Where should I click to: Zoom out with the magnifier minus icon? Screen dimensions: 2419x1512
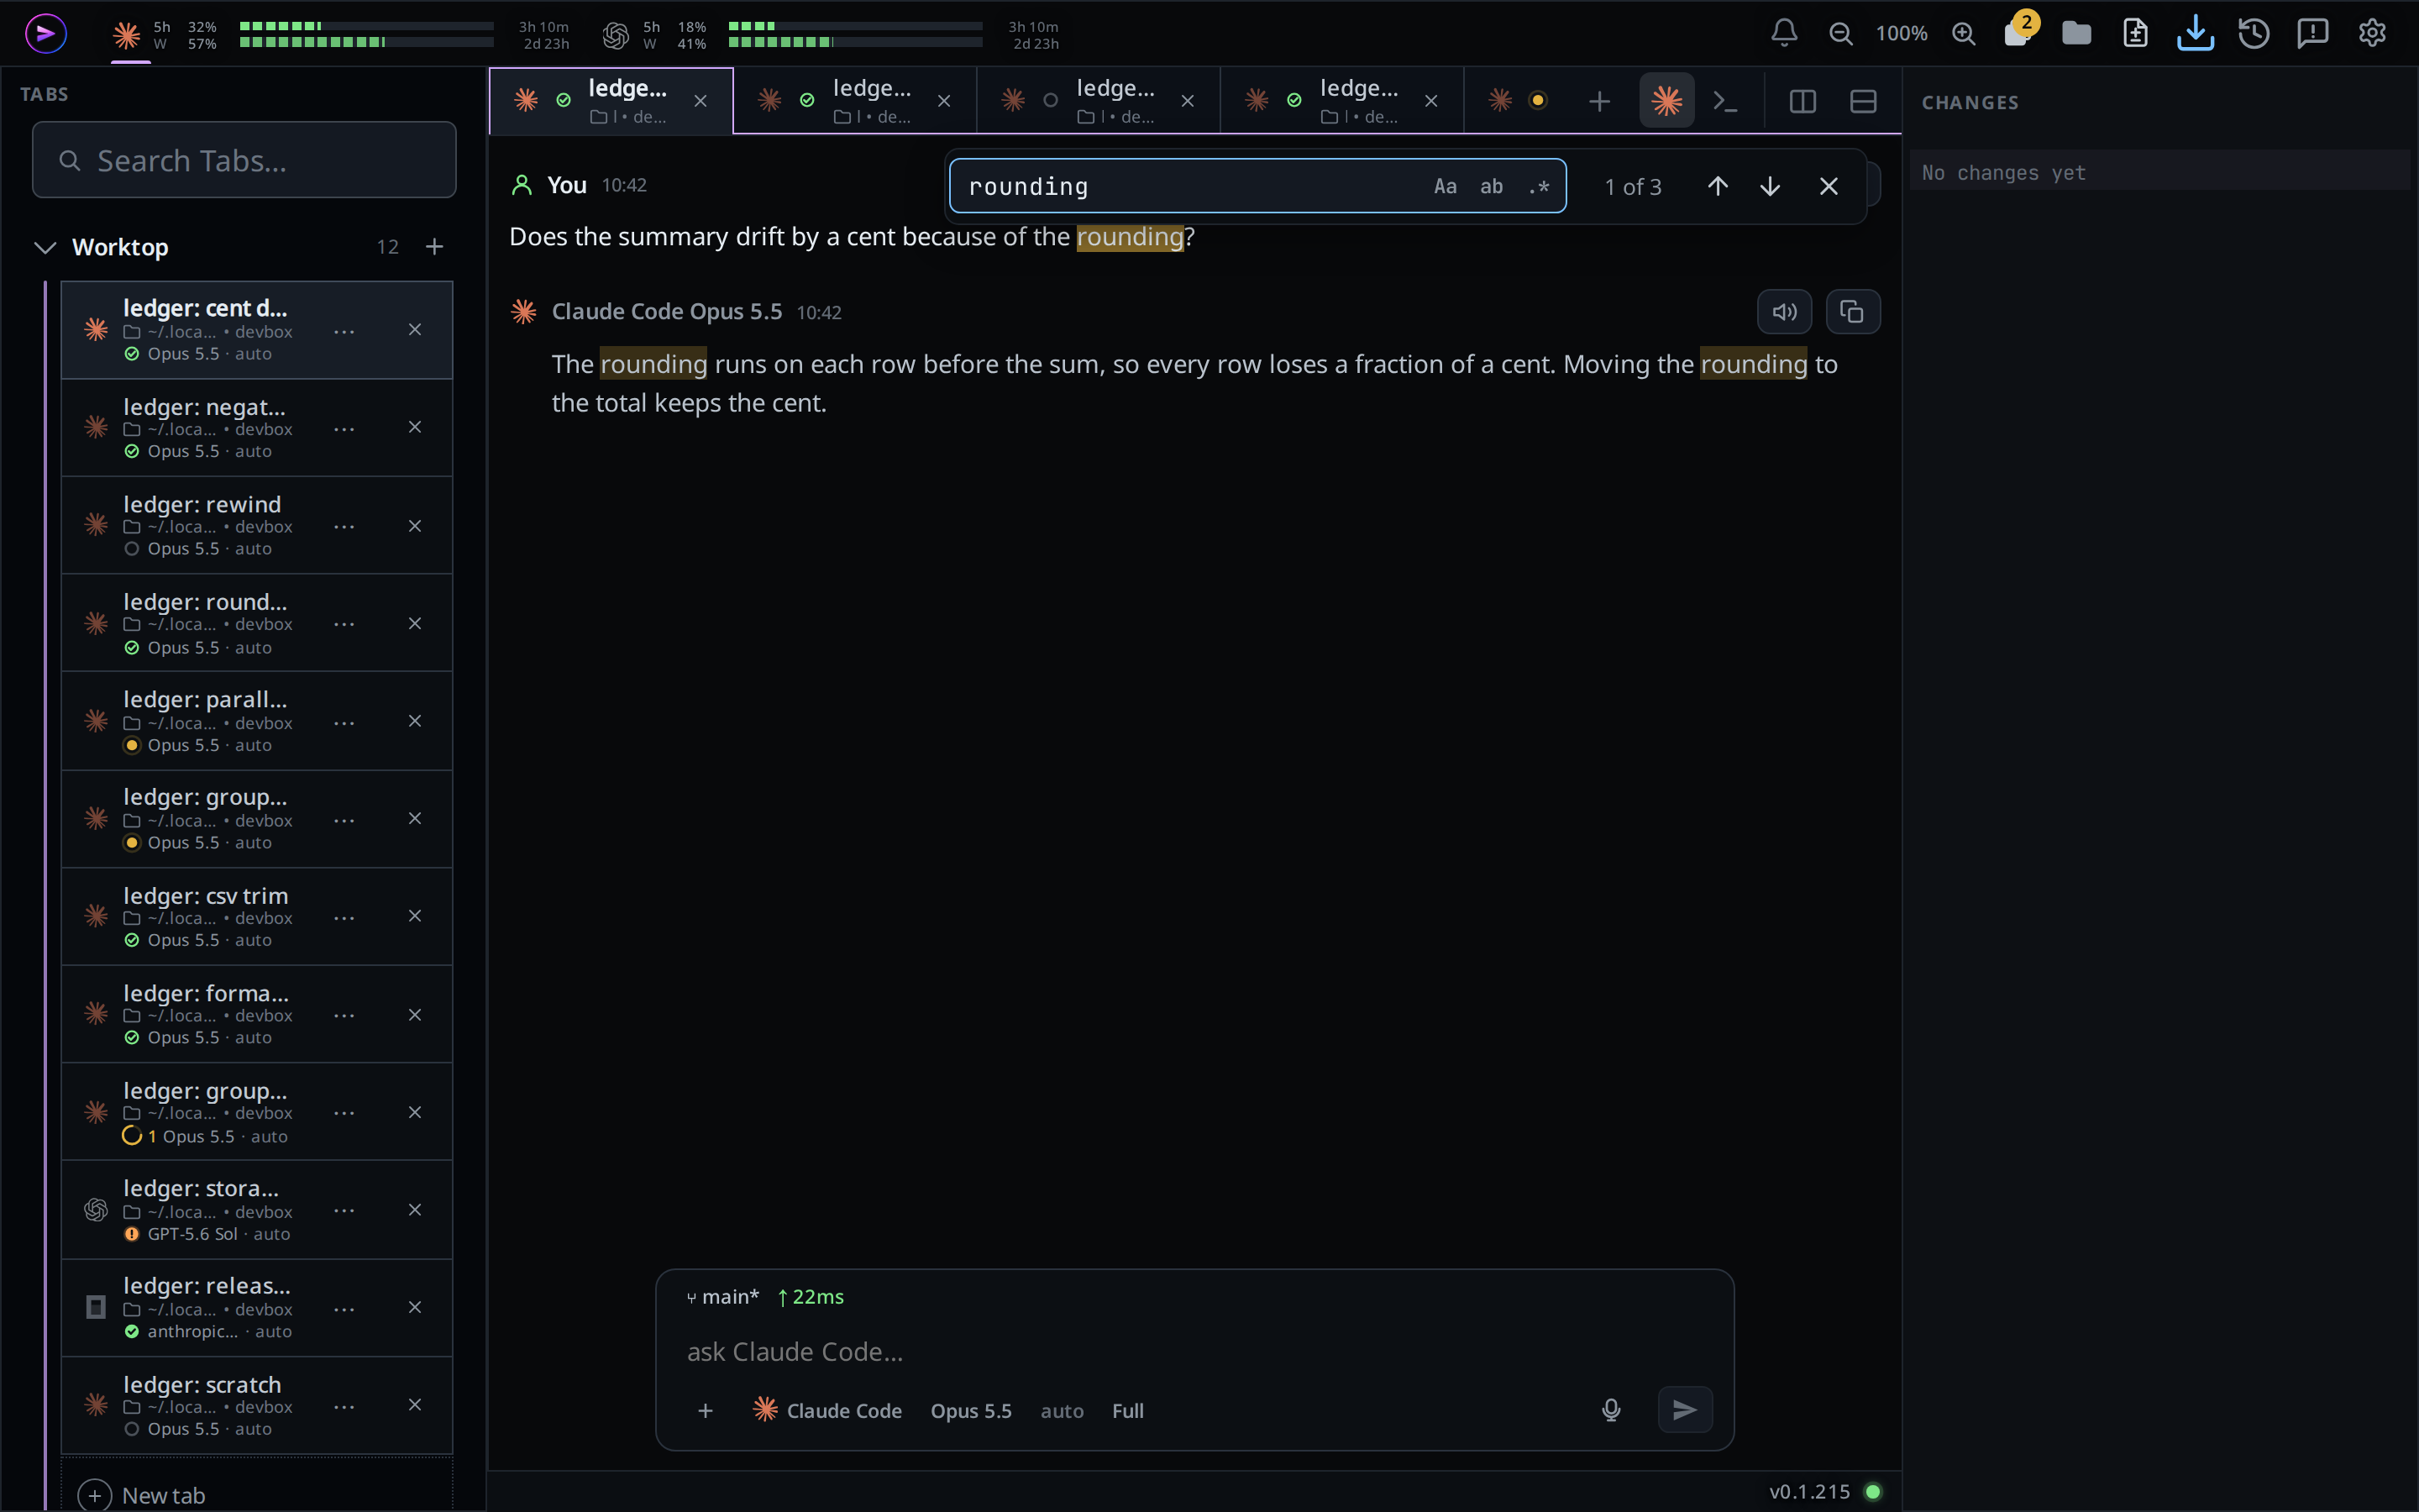point(1840,33)
